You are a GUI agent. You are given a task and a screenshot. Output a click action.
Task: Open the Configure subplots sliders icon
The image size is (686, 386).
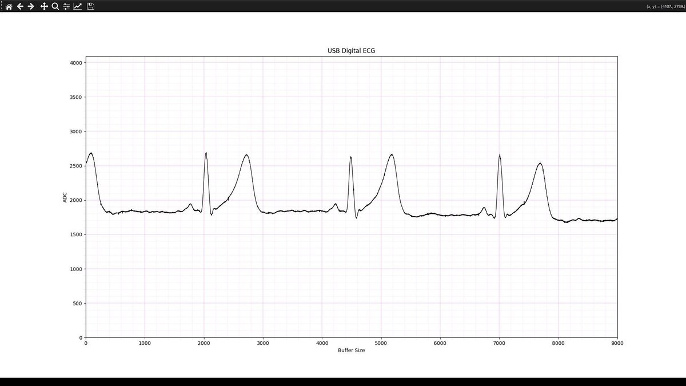(x=66, y=7)
